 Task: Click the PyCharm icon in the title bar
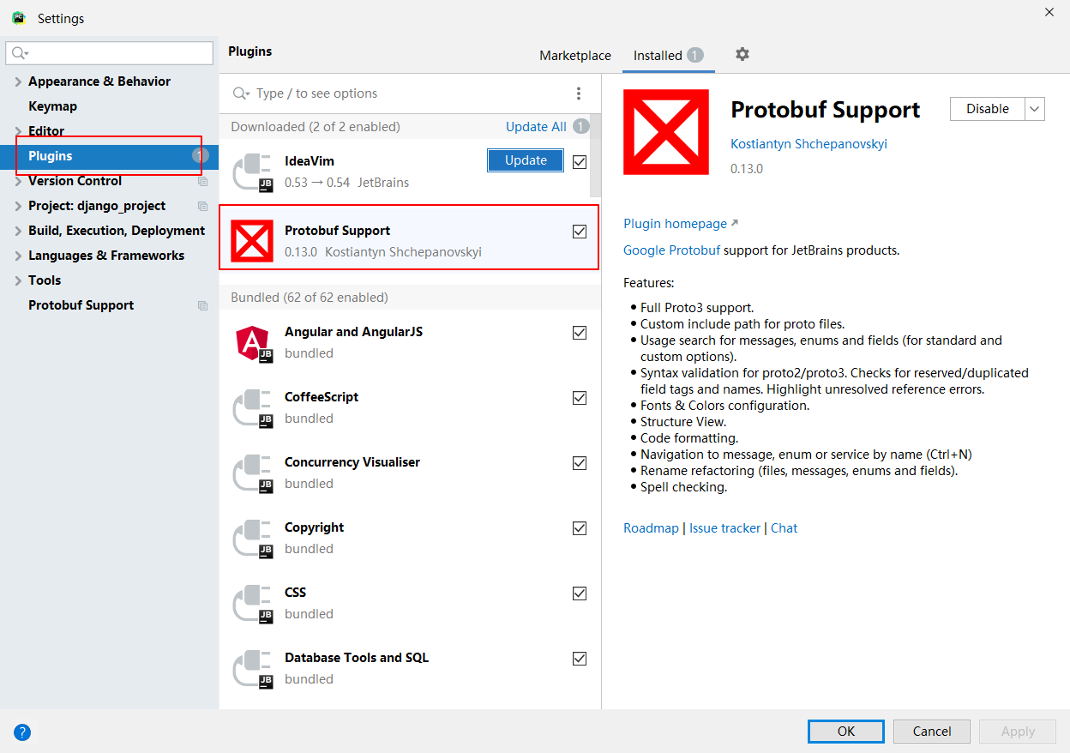[19, 17]
